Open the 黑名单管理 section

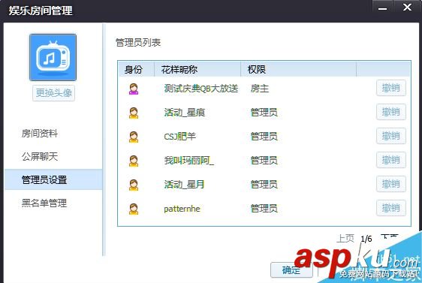pos(44,203)
